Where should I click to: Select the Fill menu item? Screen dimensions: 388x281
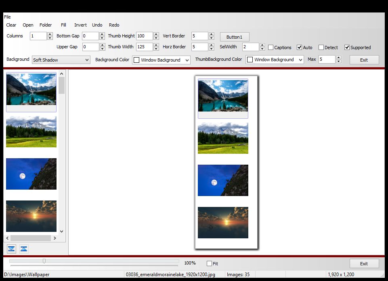pyautogui.click(x=63, y=25)
